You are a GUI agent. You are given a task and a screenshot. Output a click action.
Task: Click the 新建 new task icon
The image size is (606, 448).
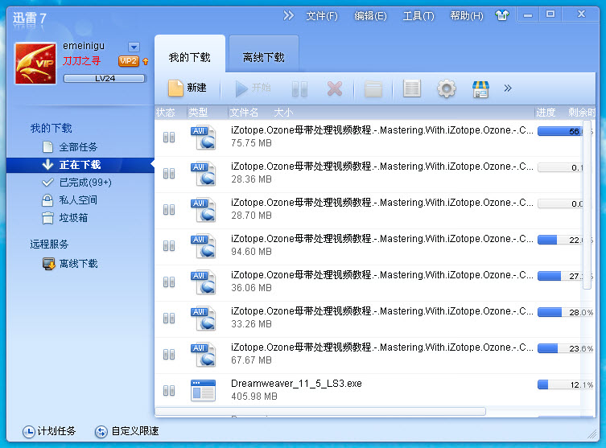[x=175, y=88]
